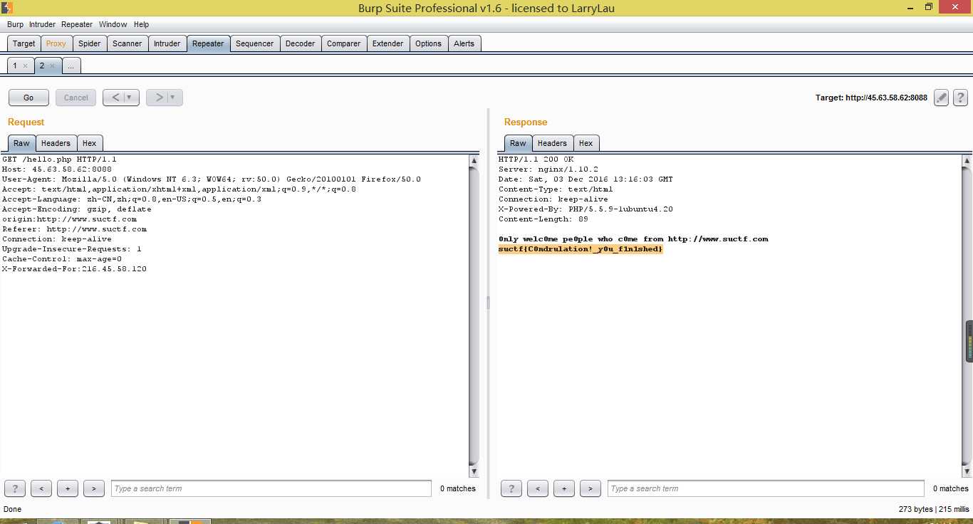Switch to the Intruder tool tab
The height and width of the screenshot is (524, 973).
click(167, 43)
